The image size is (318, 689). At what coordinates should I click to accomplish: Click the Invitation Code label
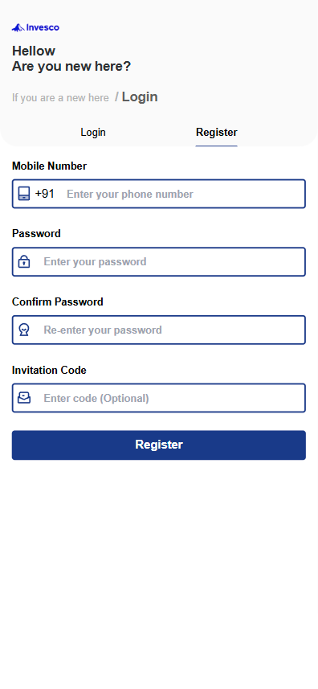[x=49, y=371]
